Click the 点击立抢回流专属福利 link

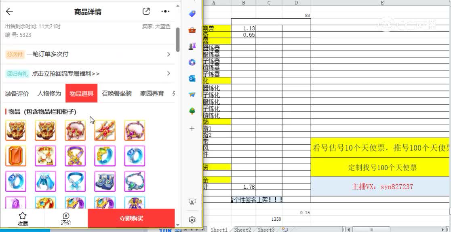[x=66, y=74]
